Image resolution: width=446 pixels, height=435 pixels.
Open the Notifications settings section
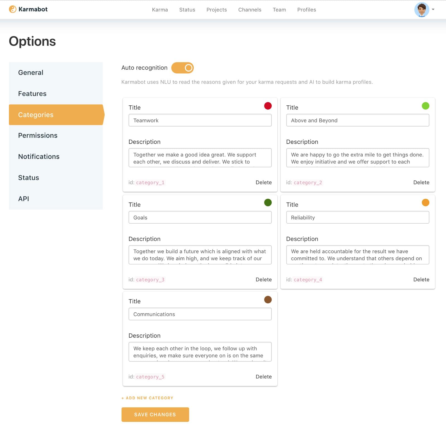pos(39,156)
